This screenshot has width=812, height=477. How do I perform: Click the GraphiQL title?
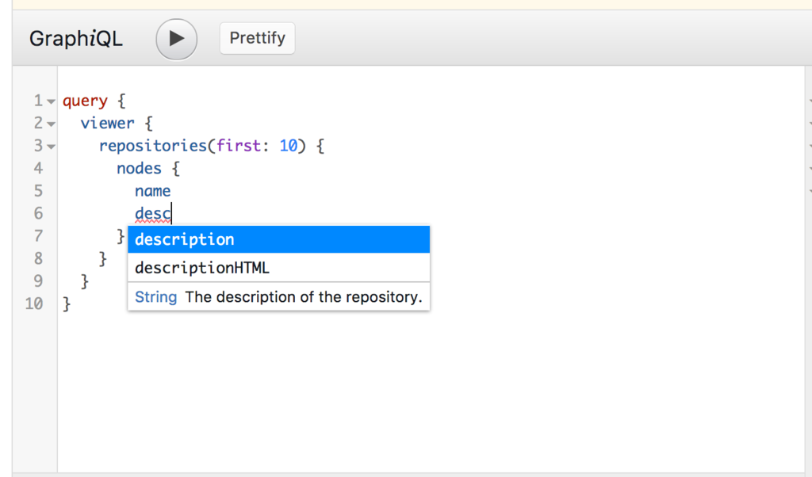tap(76, 39)
